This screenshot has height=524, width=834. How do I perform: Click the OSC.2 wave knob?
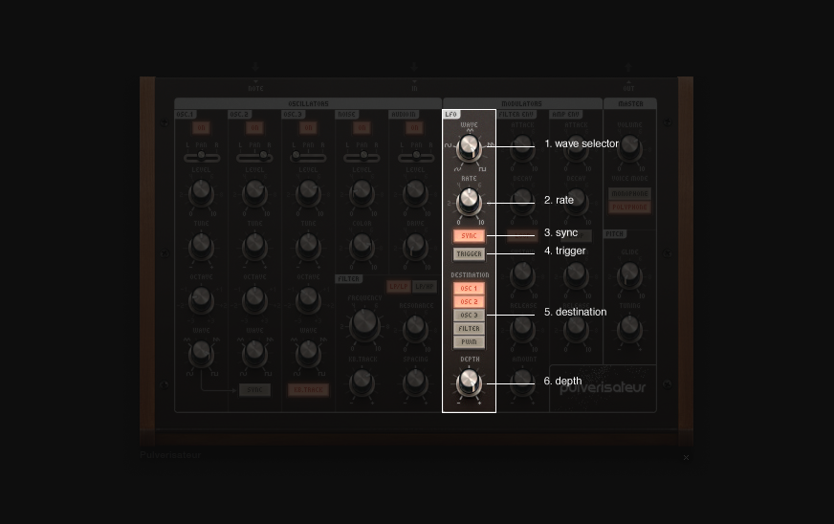coord(254,352)
